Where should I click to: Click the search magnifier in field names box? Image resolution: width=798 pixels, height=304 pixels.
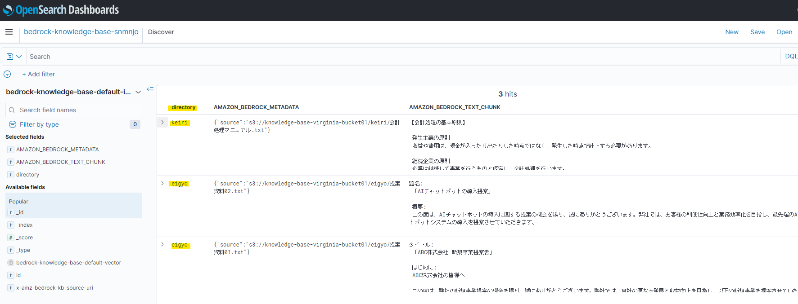pos(12,110)
